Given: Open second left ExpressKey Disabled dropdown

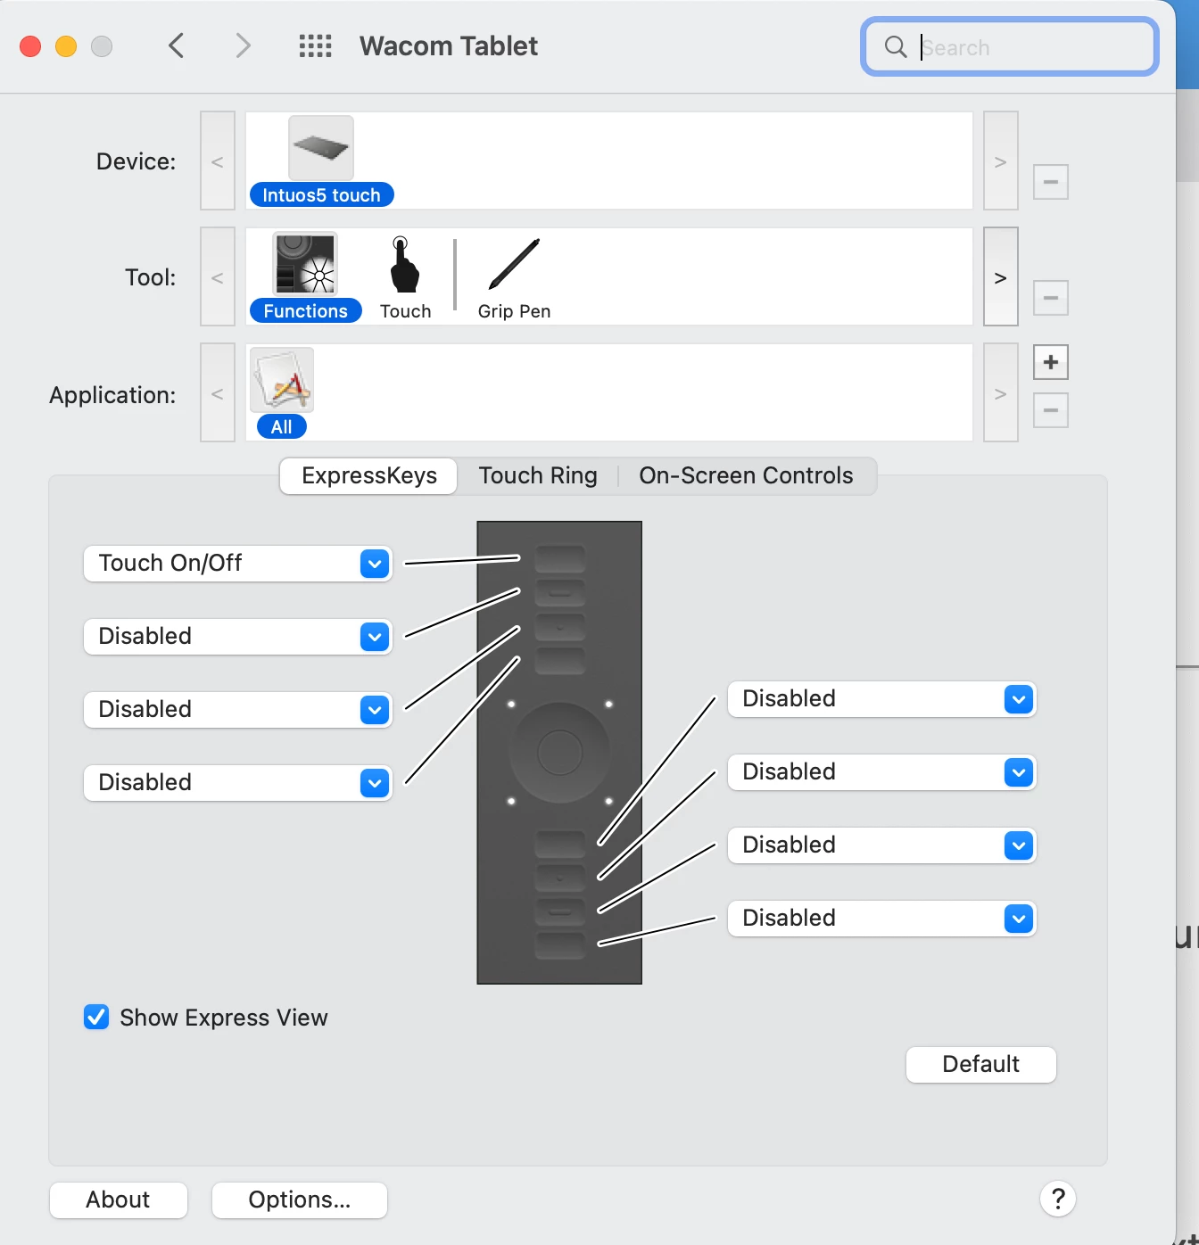Looking at the screenshot, I should pos(237,637).
